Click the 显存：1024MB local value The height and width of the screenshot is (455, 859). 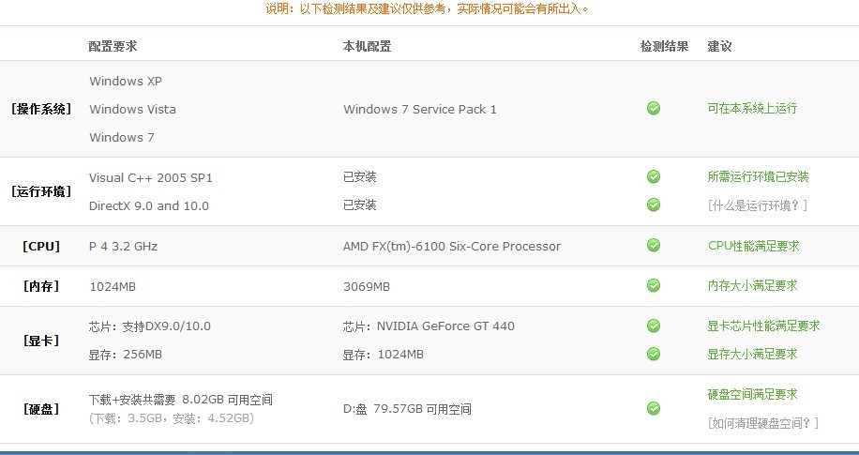coord(384,355)
